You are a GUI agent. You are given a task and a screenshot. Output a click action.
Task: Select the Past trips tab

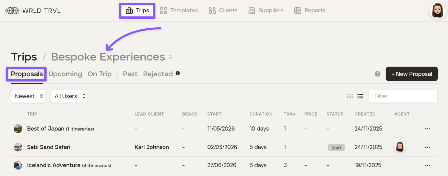point(130,74)
